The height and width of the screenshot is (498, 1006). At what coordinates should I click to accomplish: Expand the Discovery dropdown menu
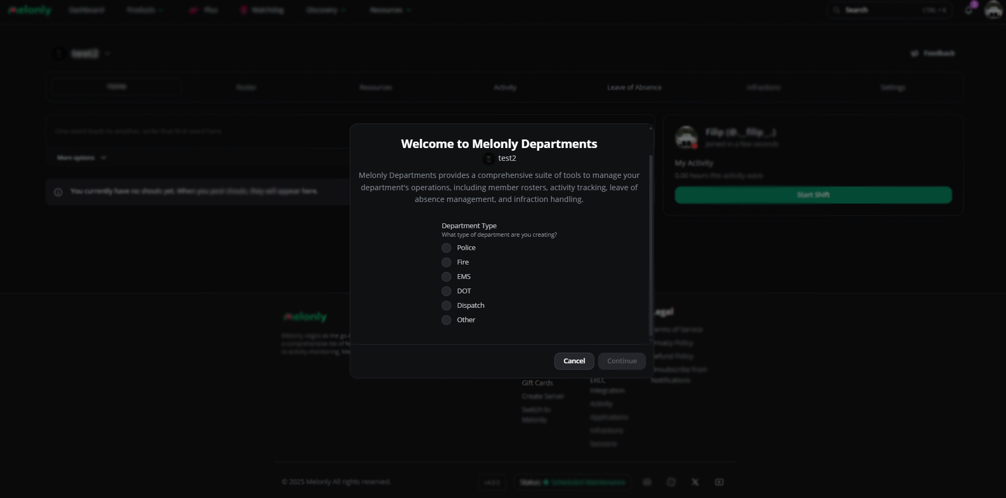tap(326, 10)
